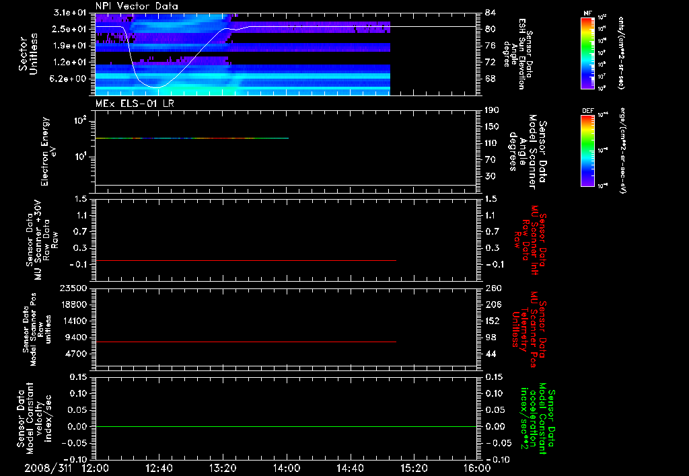The image size is (689, 476).
Task: Click the 12:00 time tick label
Action: tap(96, 468)
